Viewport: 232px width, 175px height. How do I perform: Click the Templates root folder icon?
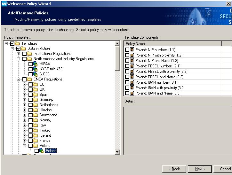pyautogui.click(x=17, y=43)
